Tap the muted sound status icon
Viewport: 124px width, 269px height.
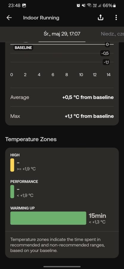pos(84,5)
